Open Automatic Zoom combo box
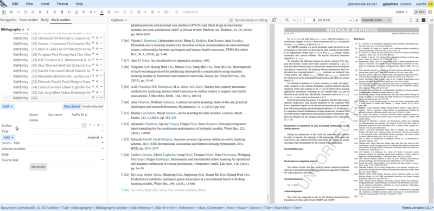434x211 pixels. coord(376,20)
